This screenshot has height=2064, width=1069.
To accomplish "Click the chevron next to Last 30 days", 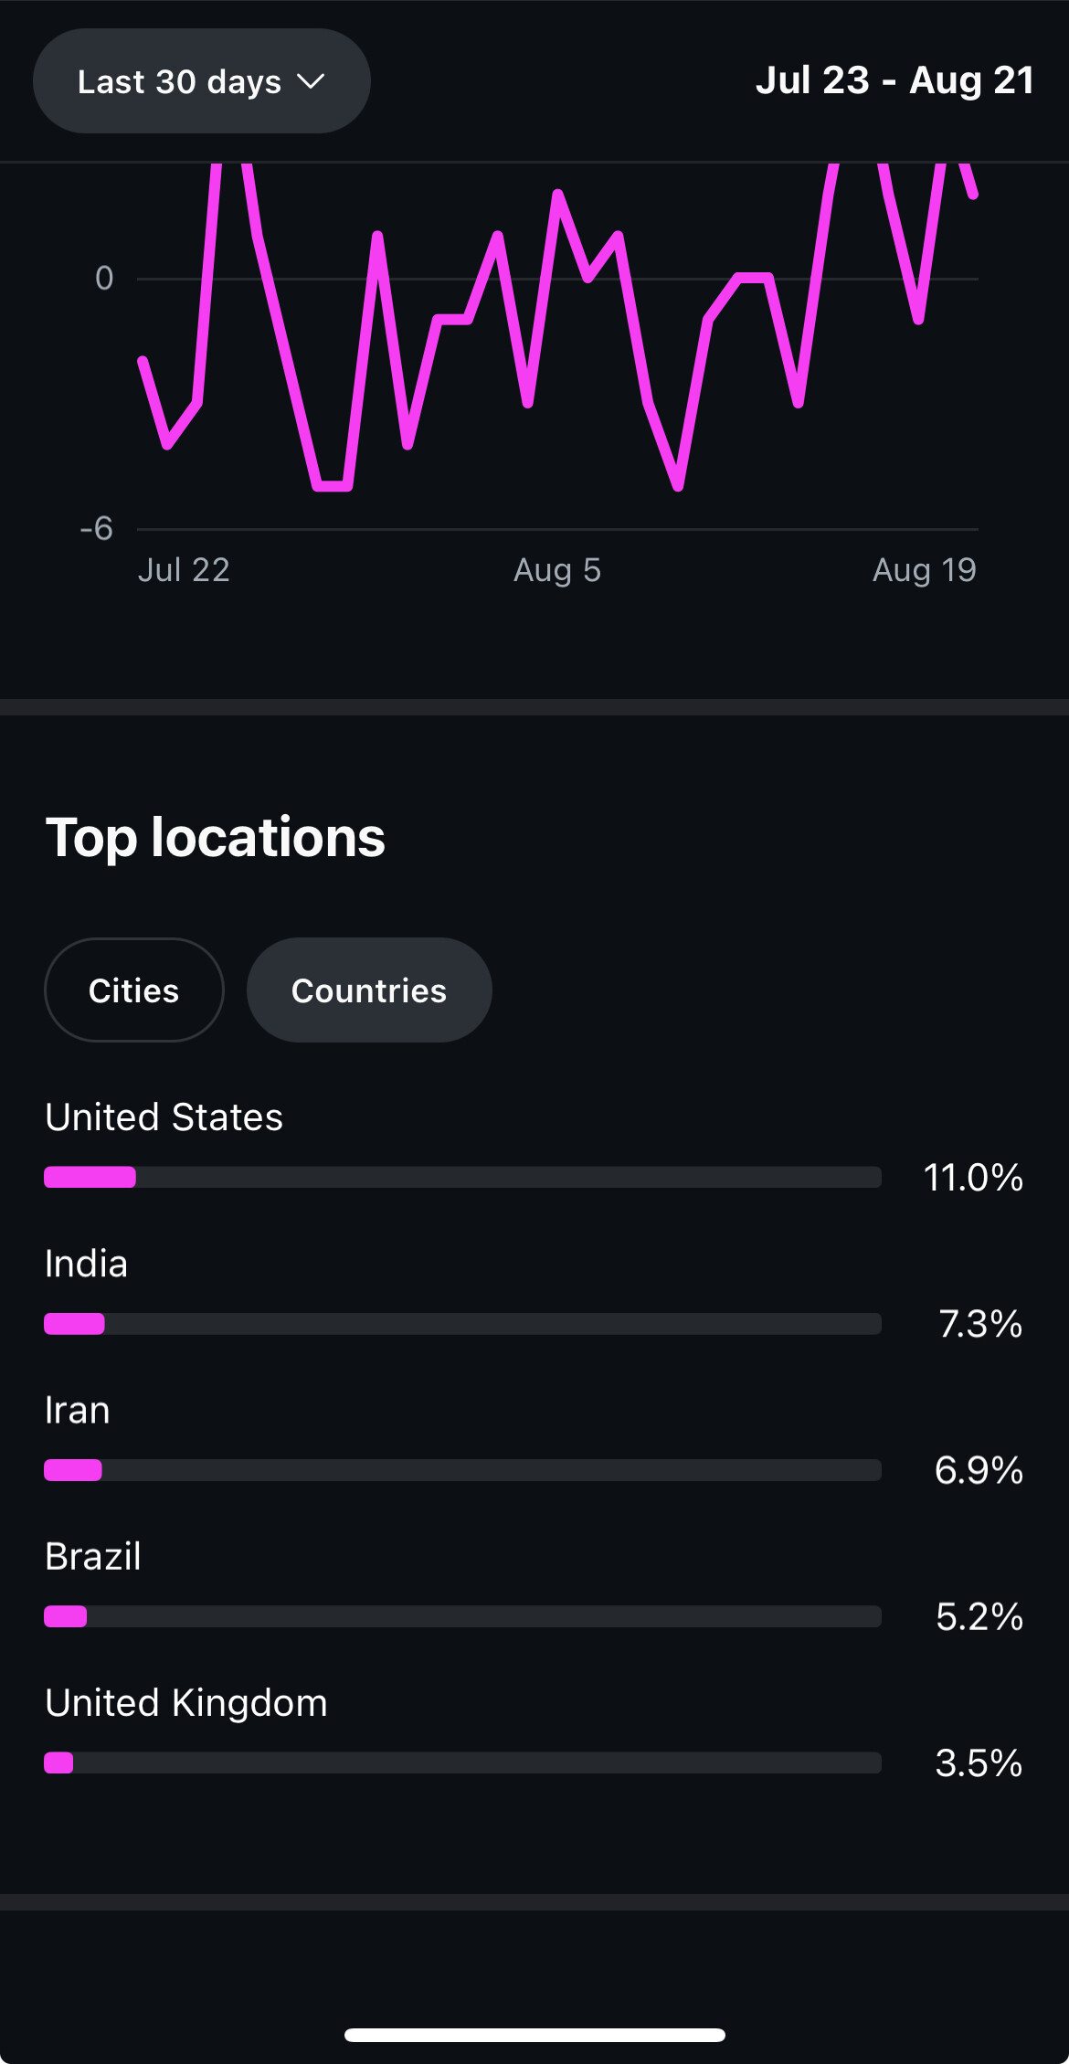I will (312, 81).
